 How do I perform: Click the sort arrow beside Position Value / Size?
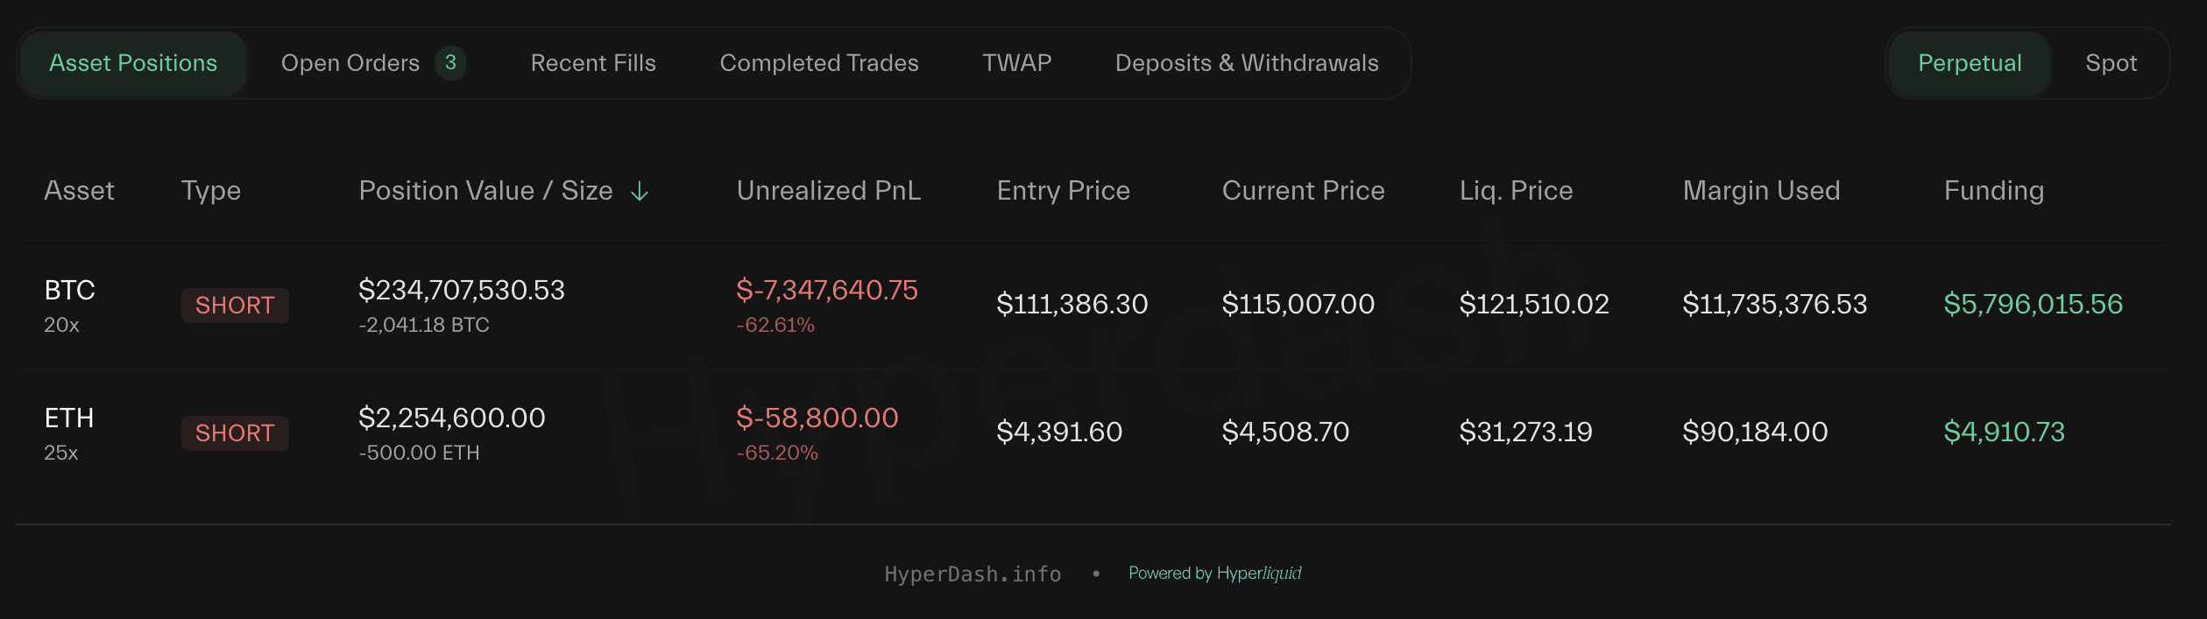coord(640,191)
